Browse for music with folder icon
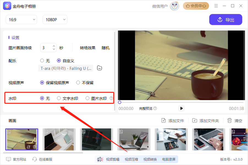This screenshot has height=165, width=248. (99, 68)
